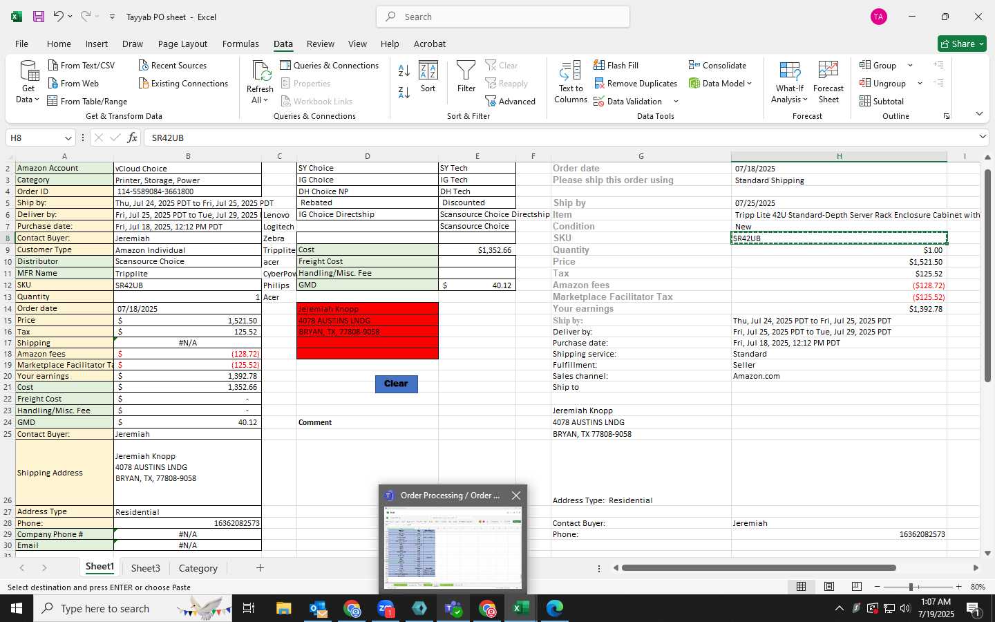Open the Category sheet tab

198,568
